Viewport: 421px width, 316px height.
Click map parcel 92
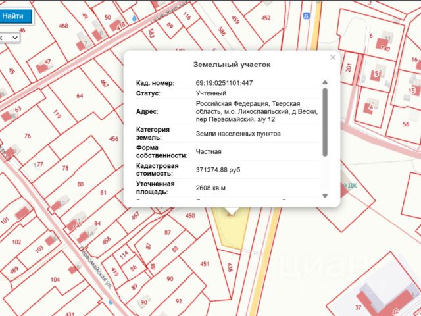(x=179, y=302)
